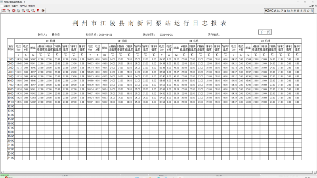
Task: Click the 天气情况 label
Action: [x=214, y=35]
